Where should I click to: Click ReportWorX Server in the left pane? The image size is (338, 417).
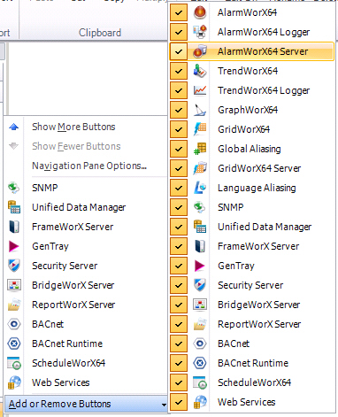[x=73, y=305]
